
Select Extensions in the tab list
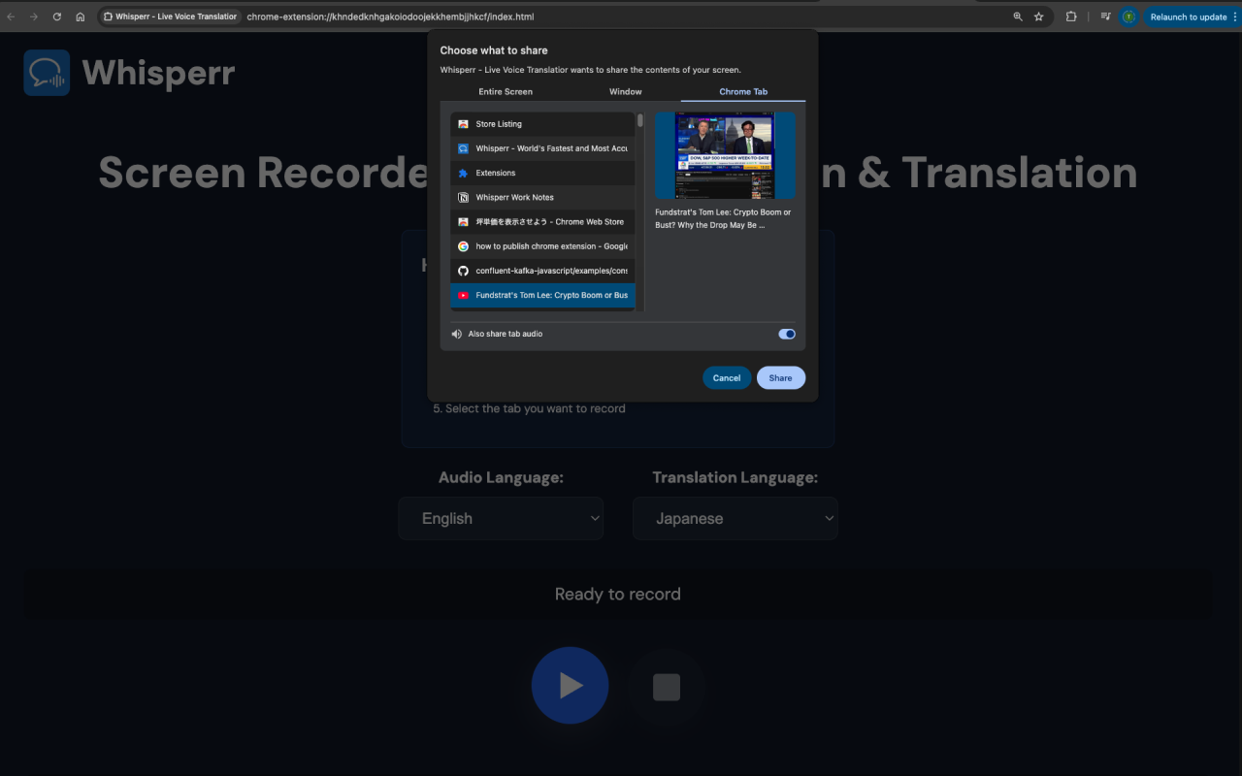coord(542,173)
